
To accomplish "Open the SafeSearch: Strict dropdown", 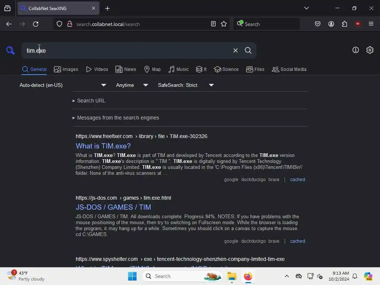I will pos(186,85).
